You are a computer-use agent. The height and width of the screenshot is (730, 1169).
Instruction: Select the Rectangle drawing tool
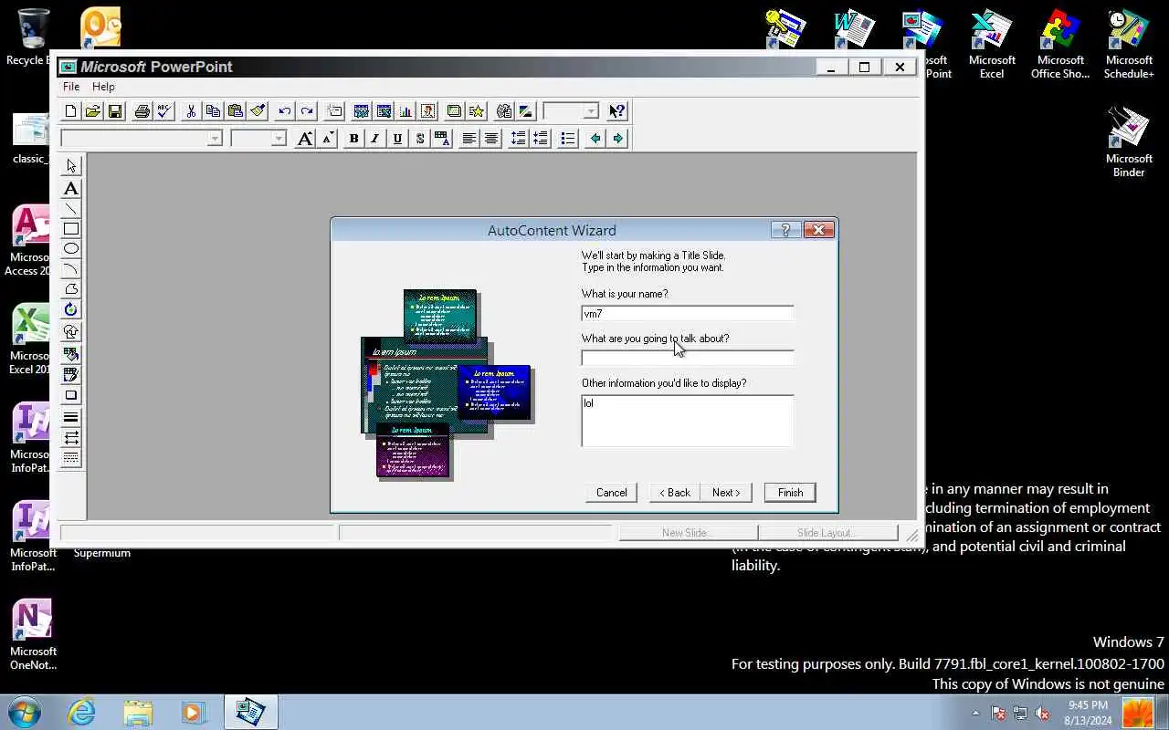(x=71, y=229)
